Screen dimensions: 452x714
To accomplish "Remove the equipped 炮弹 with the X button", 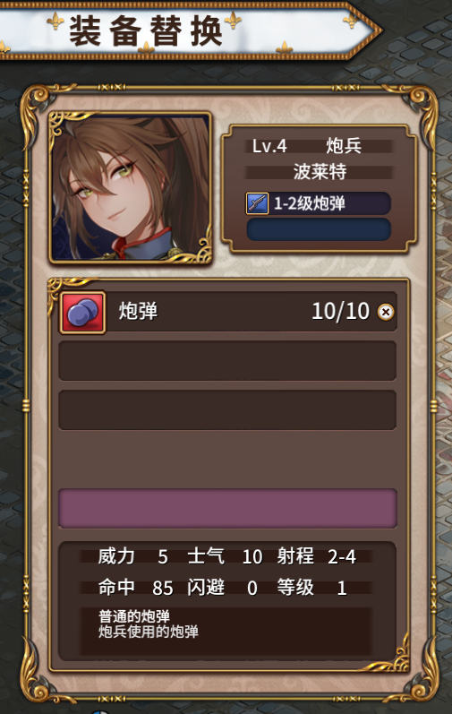I will [386, 312].
